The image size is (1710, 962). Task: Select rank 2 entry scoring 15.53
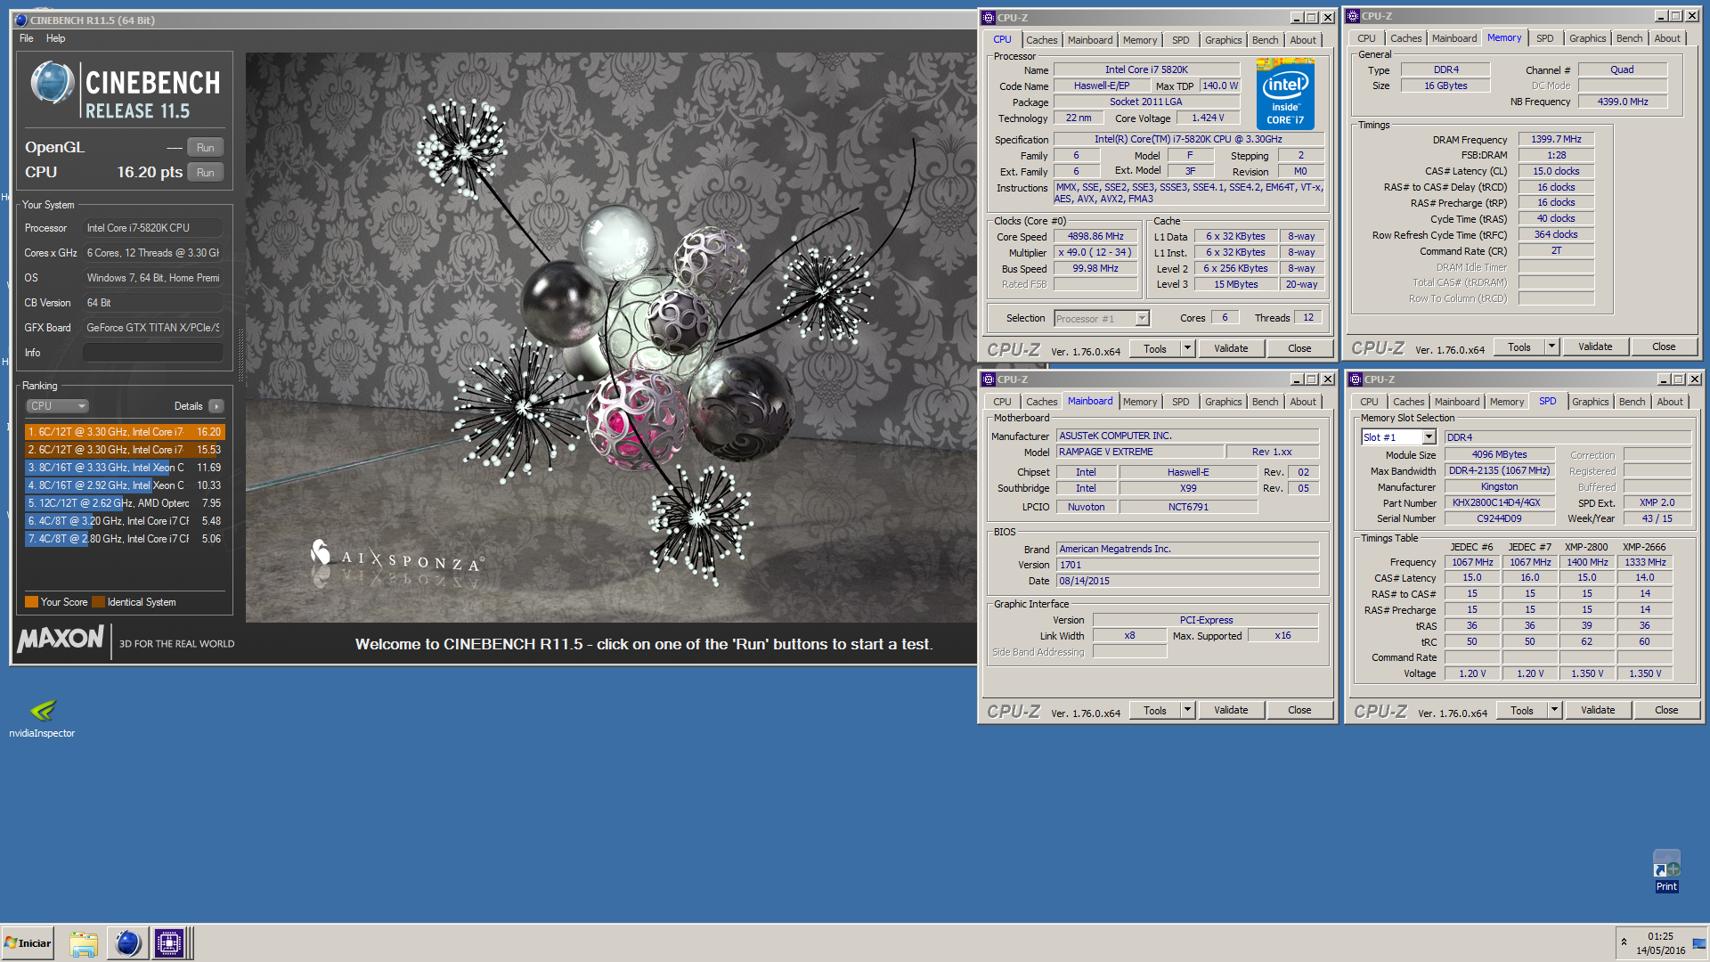(x=125, y=450)
